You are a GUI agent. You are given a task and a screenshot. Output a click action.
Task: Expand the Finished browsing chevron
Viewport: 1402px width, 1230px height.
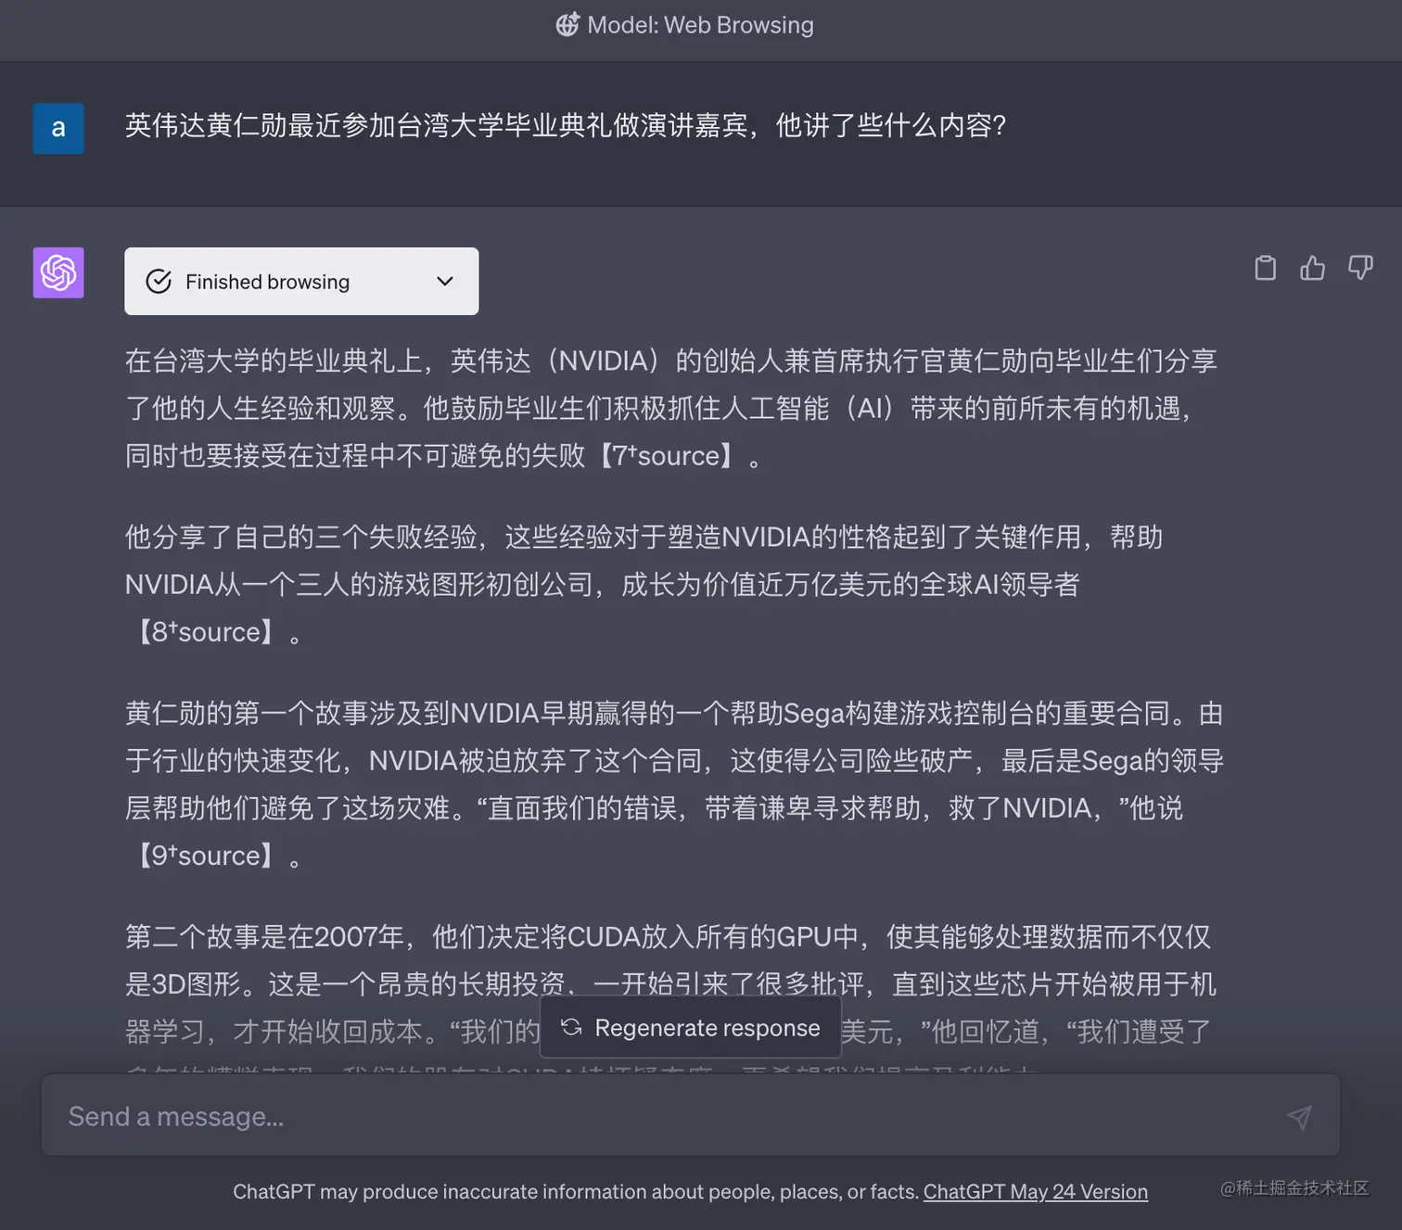pyautogui.click(x=445, y=281)
